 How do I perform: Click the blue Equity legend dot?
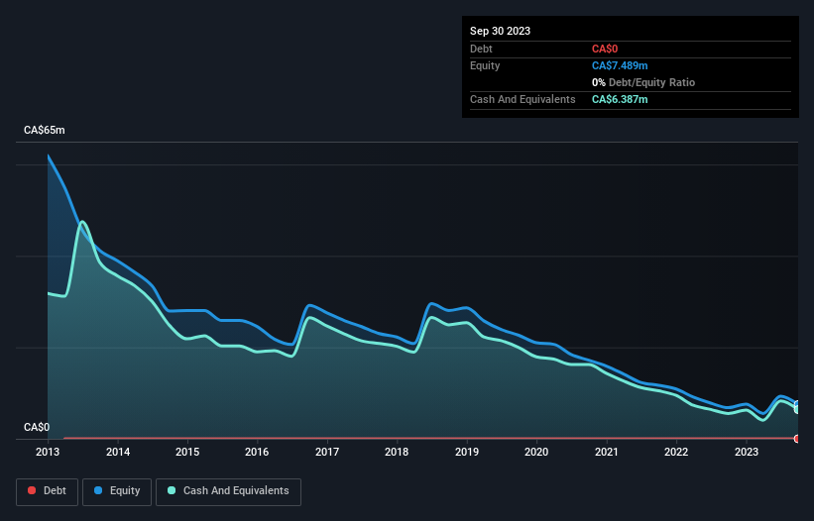tap(98, 490)
